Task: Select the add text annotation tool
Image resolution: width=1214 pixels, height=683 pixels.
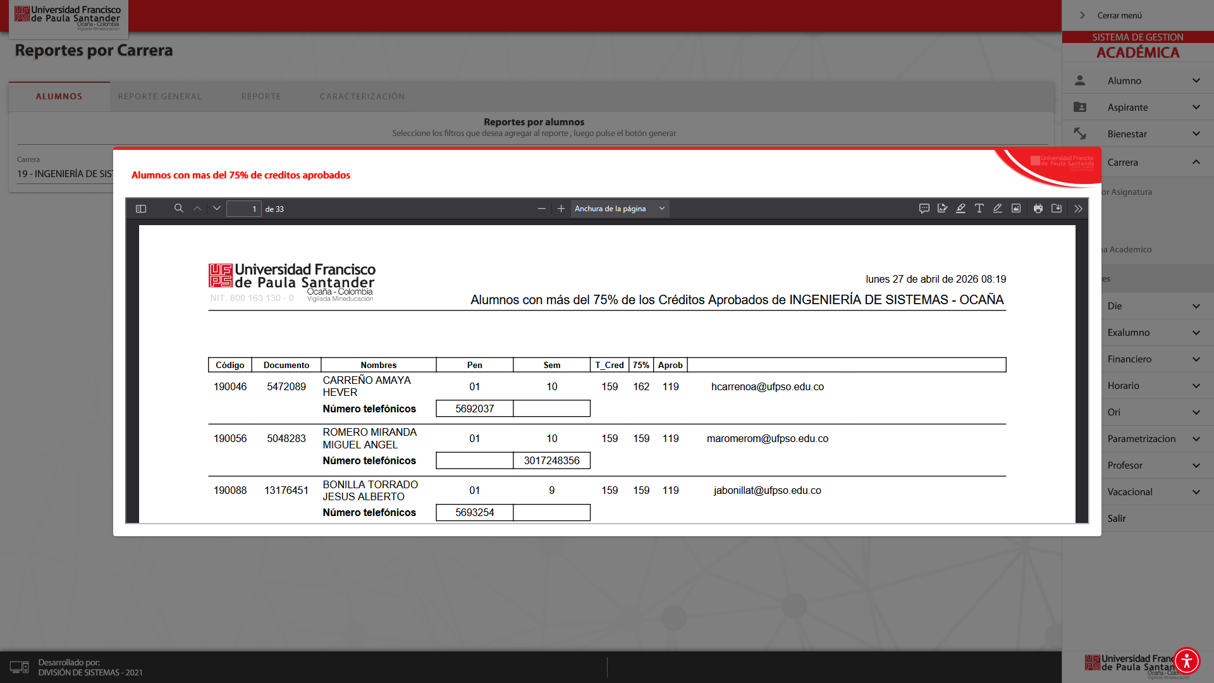Action: 979,208
